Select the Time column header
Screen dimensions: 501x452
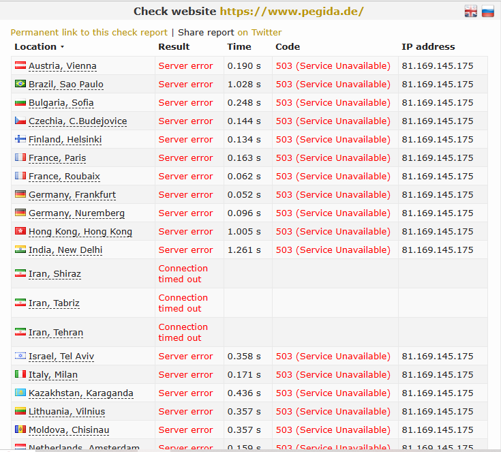click(x=239, y=46)
